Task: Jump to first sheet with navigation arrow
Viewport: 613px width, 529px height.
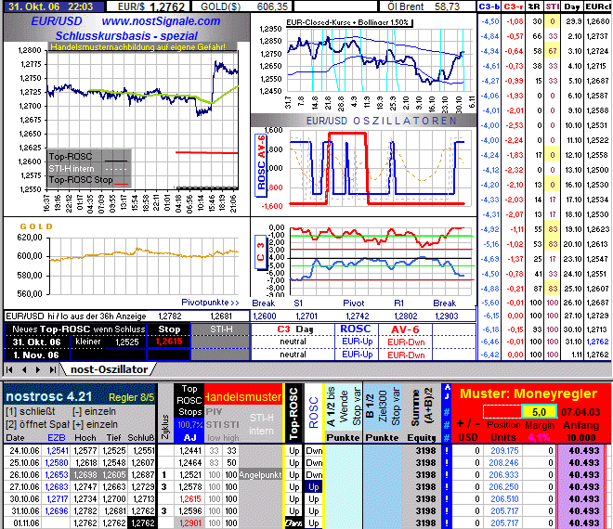Action: pyautogui.click(x=9, y=369)
